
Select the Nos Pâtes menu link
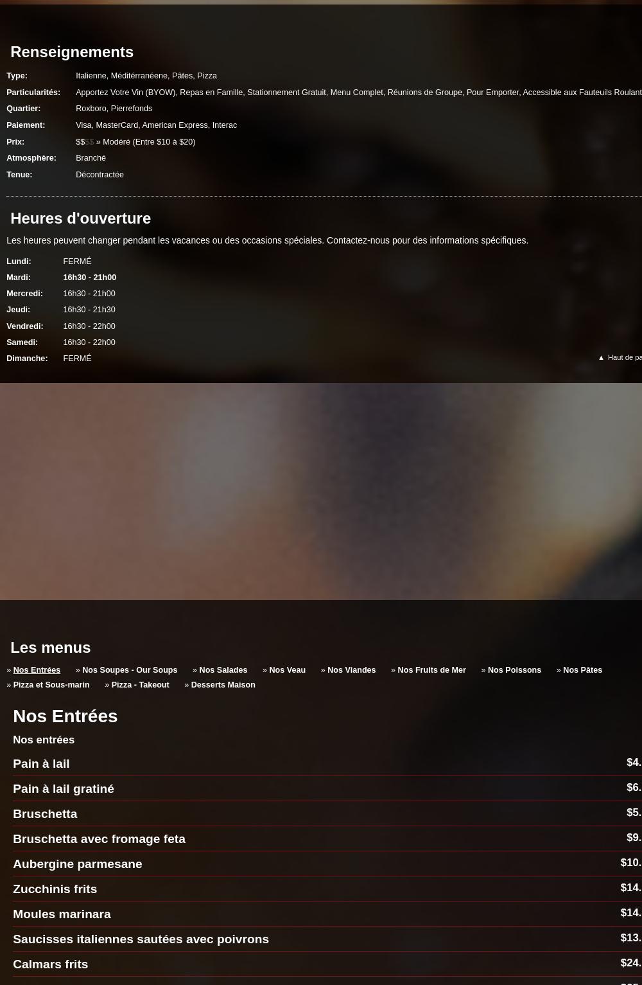point(582,670)
